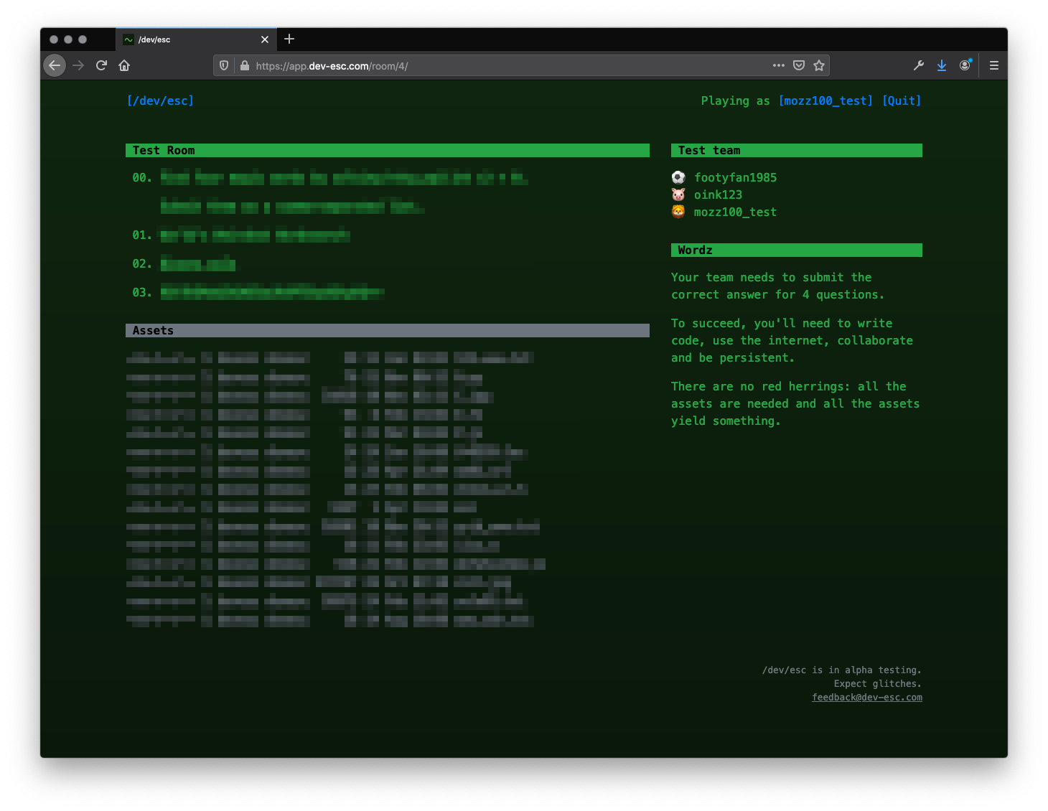This screenshot has height=811, width=1048.
Task: Reload the current page
Action: (x=101, y=65)
